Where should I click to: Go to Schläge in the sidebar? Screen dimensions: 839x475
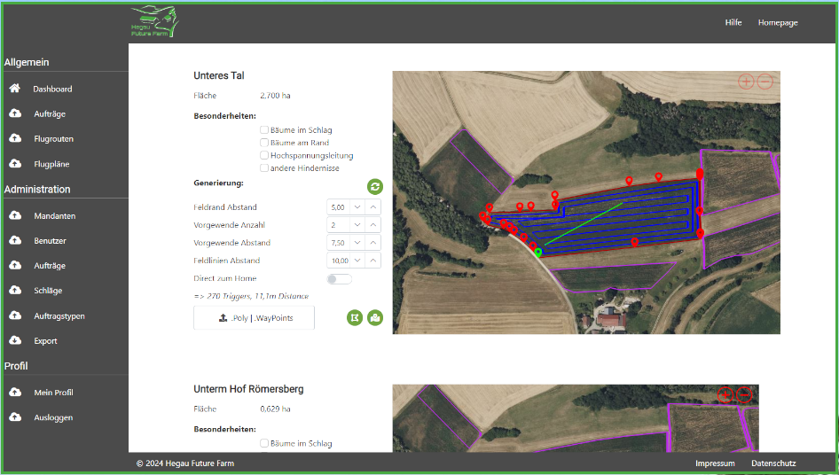coord(48,291)
